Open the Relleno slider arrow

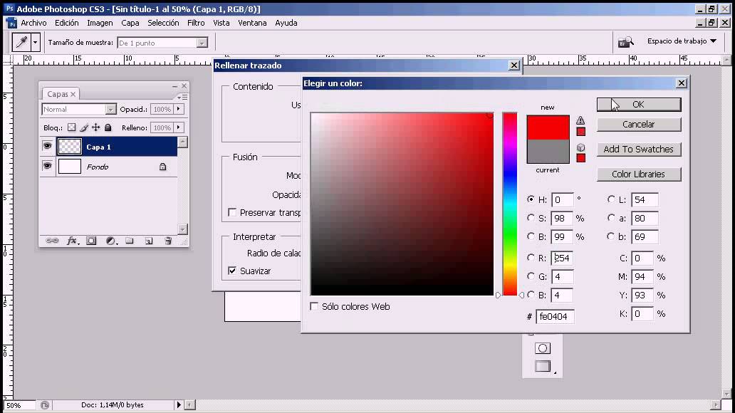[179, 127]
